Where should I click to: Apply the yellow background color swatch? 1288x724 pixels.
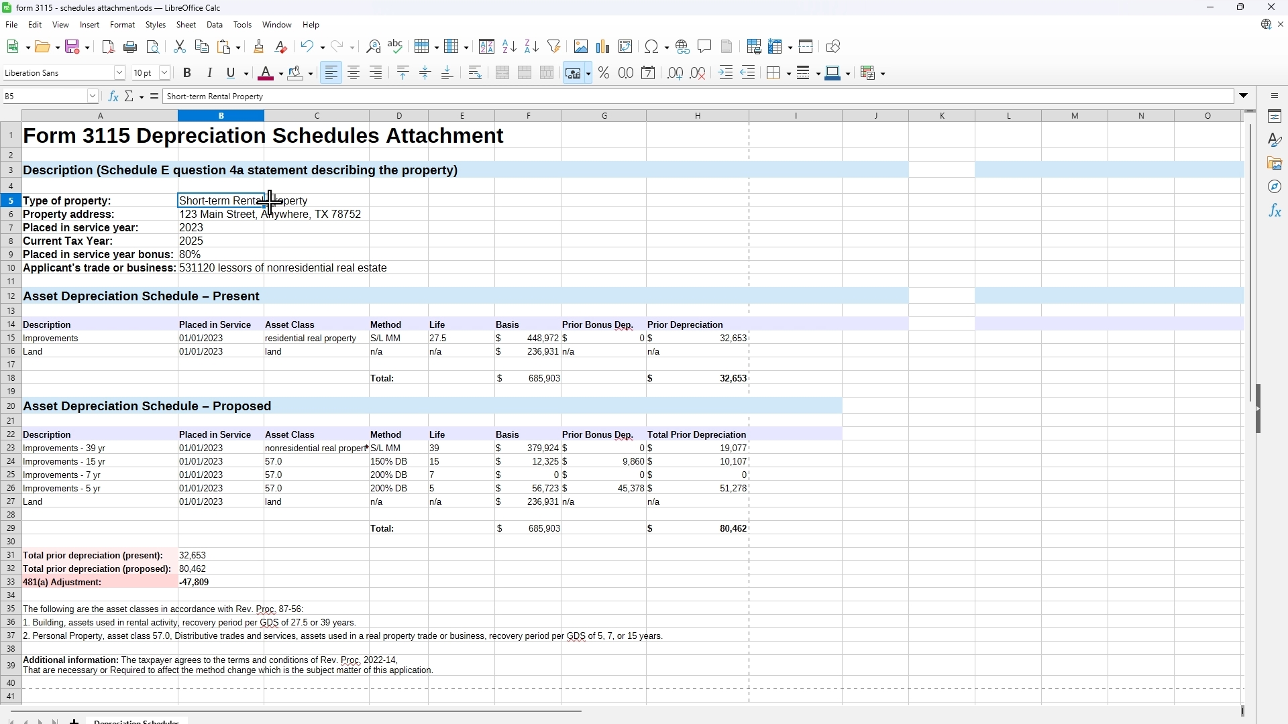(295, 73)
